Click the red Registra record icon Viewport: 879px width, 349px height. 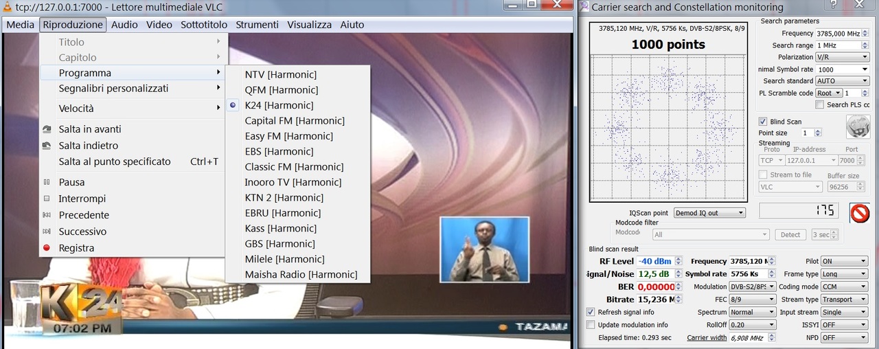click(47, 248)
